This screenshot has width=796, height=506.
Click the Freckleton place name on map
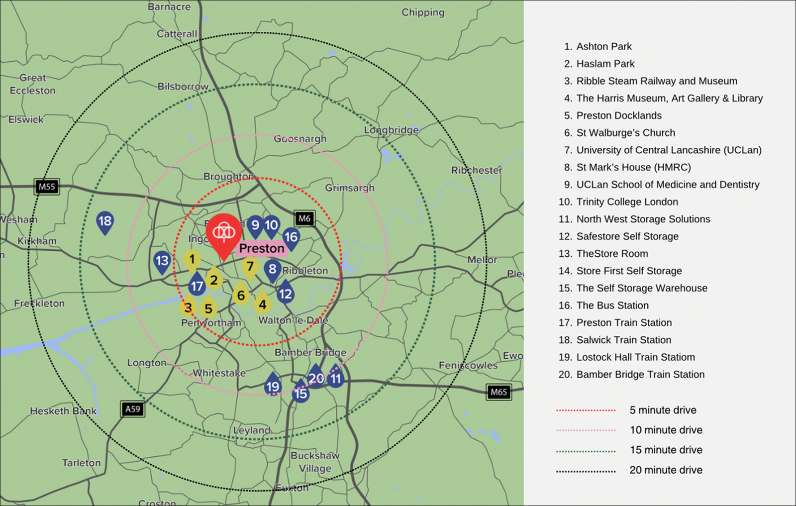tap(39, 303)
